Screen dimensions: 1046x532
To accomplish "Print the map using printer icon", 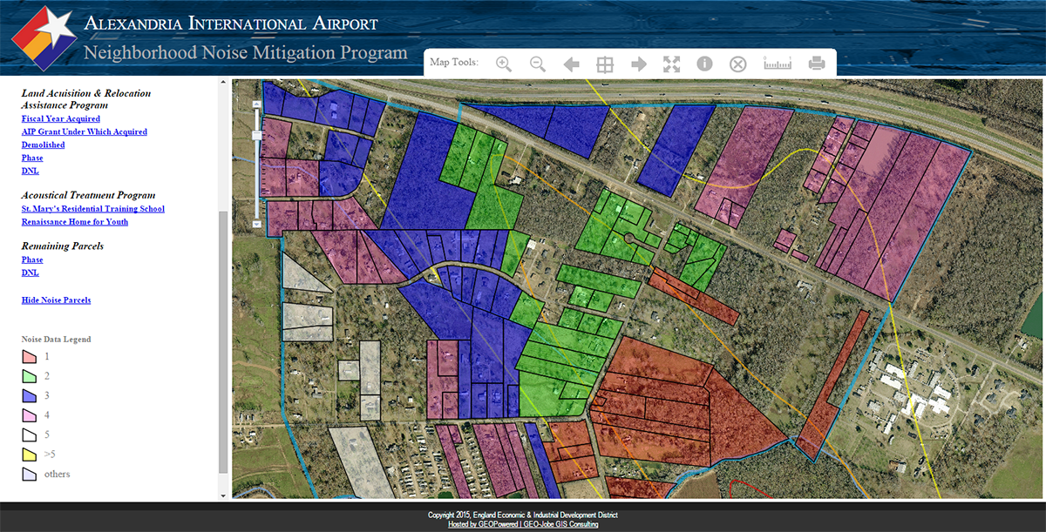I will pos(817,64).
